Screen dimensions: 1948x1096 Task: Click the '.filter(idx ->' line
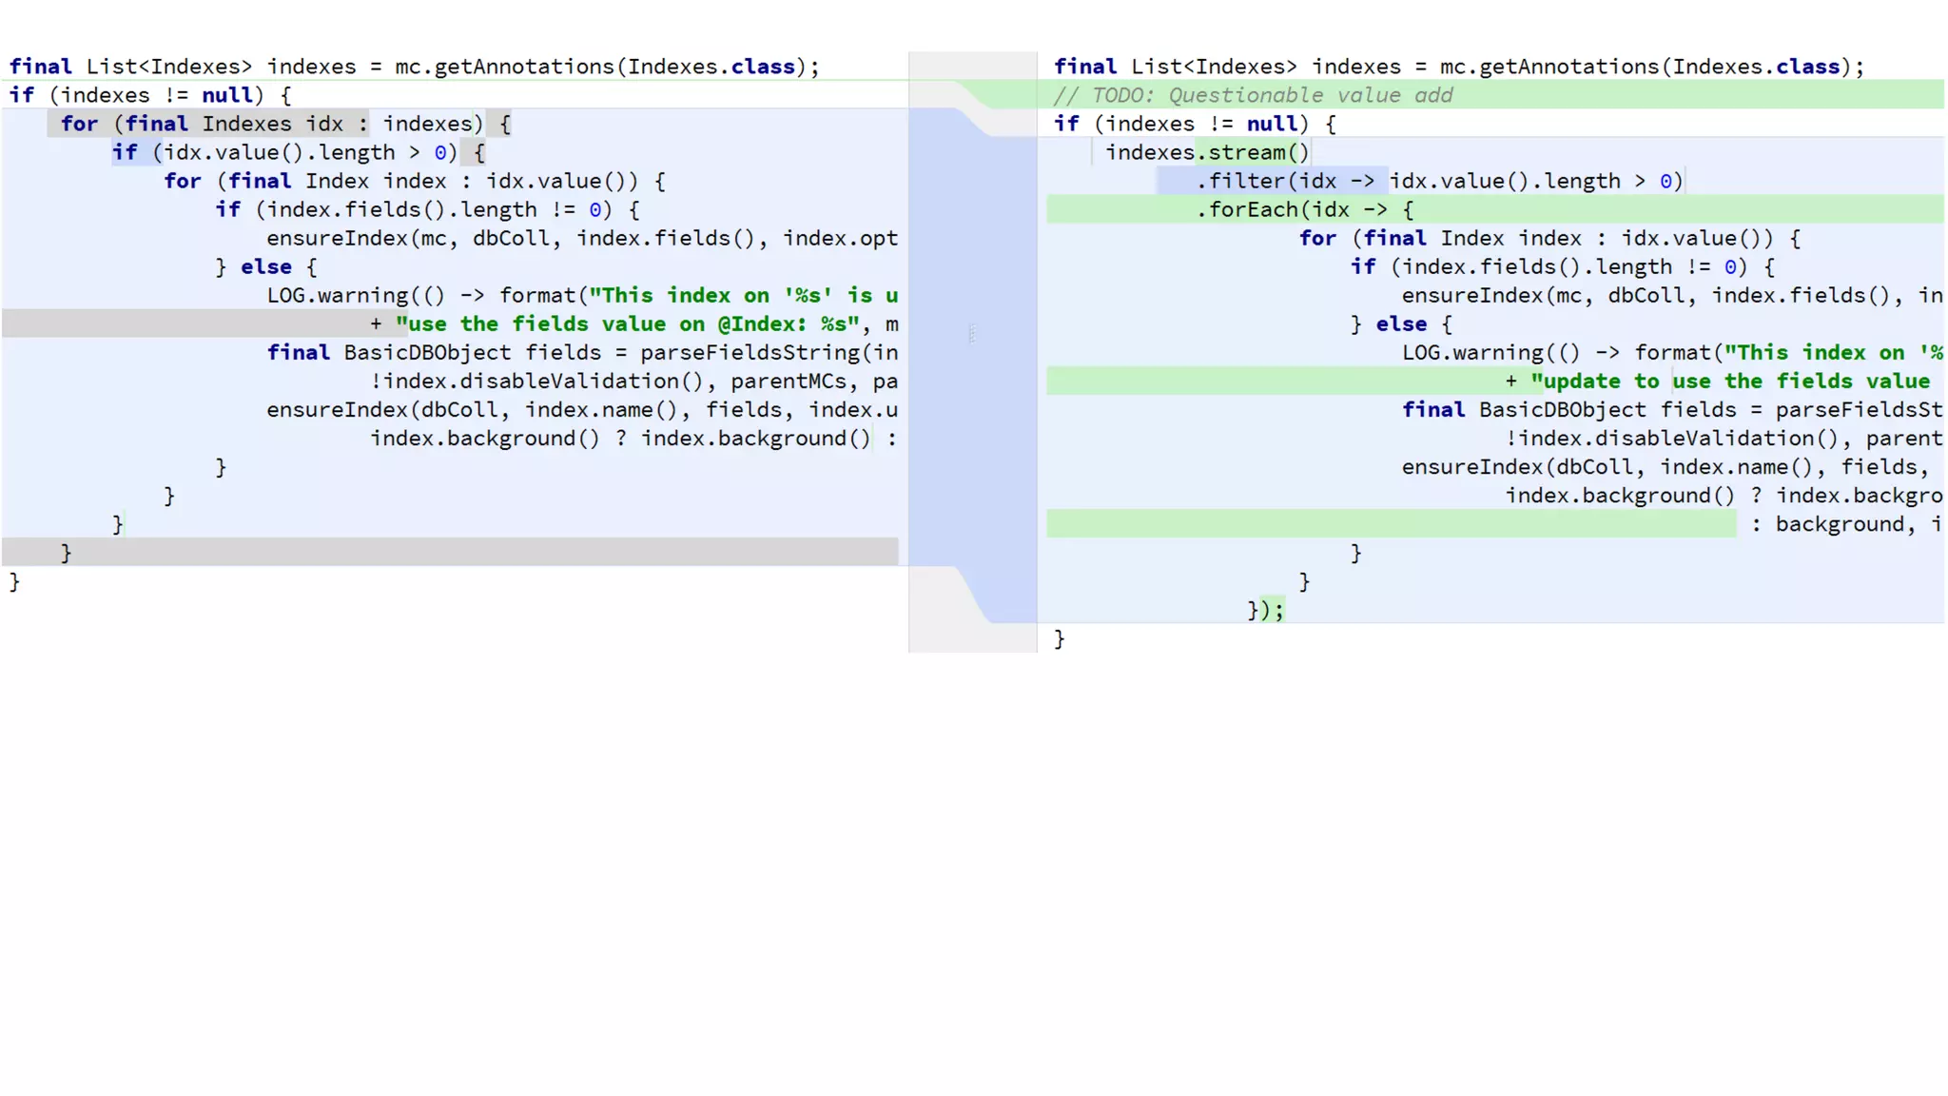tap(1284, 181)
